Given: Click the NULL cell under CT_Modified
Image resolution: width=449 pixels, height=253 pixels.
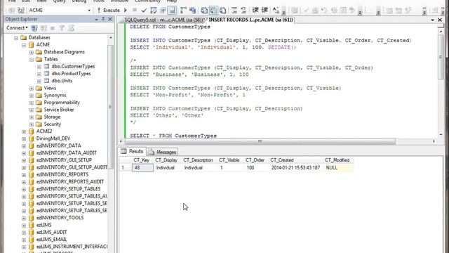Looking at the screenshot, I should tap(338, 167).
